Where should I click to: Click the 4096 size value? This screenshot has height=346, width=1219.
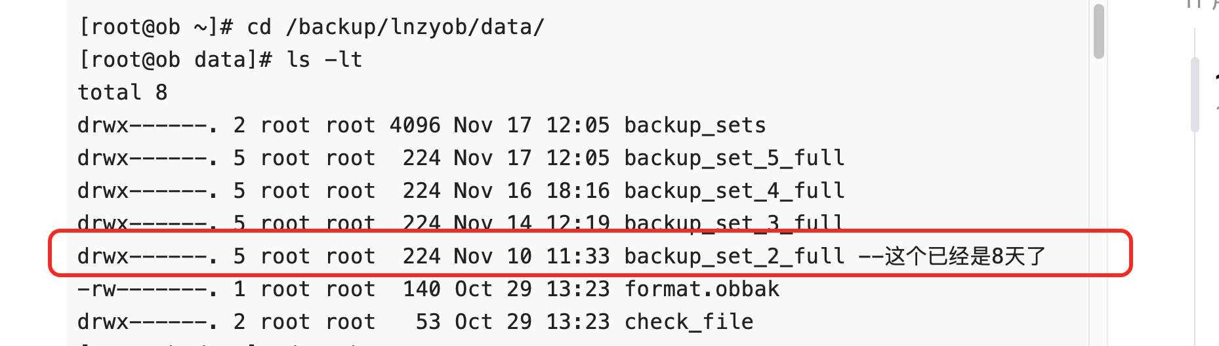(x=415, y=125)
